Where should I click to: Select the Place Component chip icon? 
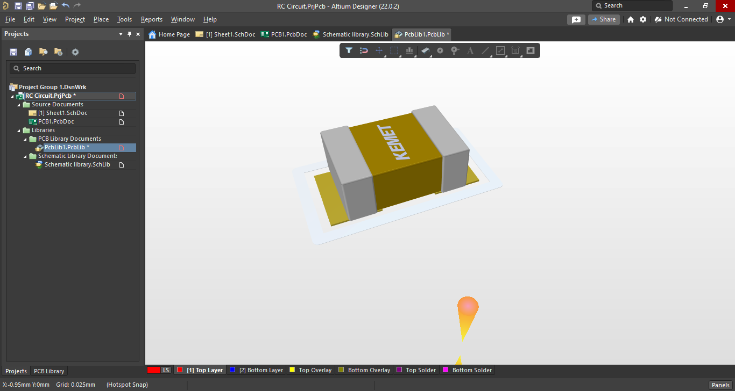(425, 50)
